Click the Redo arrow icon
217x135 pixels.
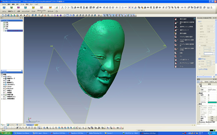point(24,15)
